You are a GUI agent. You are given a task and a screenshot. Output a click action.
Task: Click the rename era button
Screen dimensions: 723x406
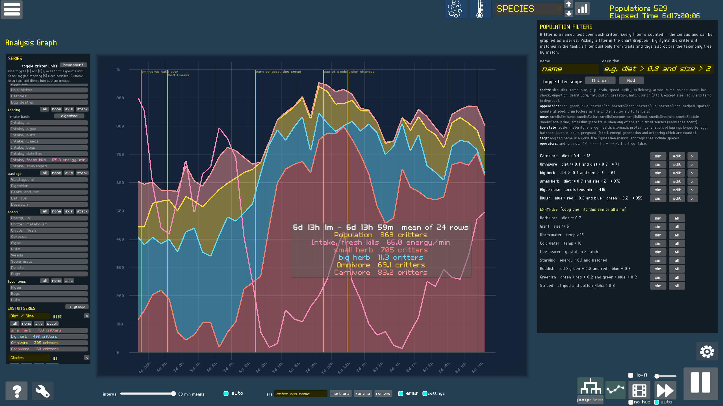point(363,394)
